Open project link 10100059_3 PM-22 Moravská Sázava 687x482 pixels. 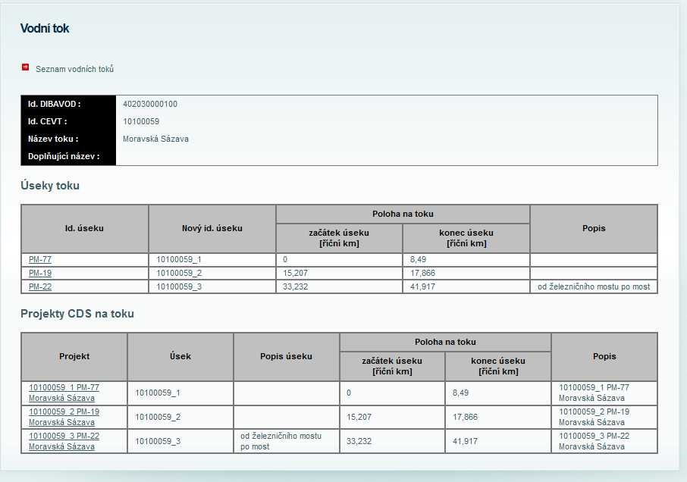[64, 441]
